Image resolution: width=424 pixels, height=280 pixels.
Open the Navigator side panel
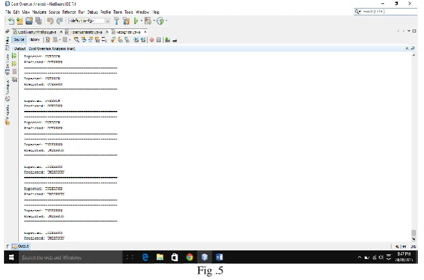point(7,90)
